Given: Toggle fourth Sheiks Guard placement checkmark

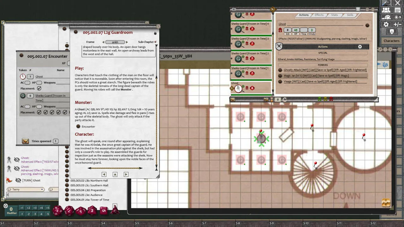Looking at the screenshot, I should point(59,112).
